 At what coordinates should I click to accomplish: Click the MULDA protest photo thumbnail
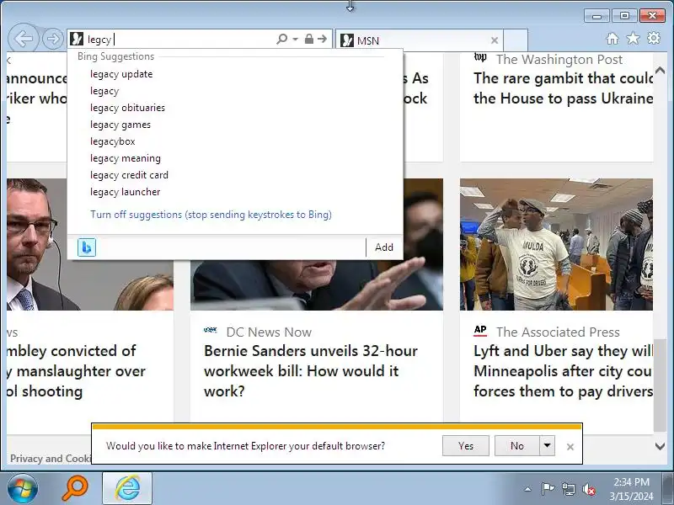pyautogui.click(x=556, y=244)
